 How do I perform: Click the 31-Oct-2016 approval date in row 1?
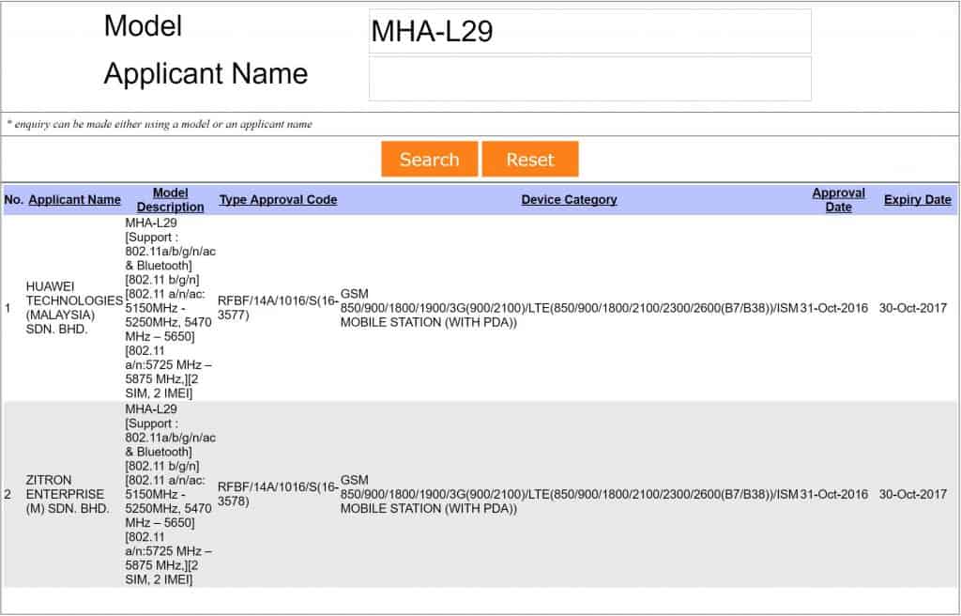point(833,308)
